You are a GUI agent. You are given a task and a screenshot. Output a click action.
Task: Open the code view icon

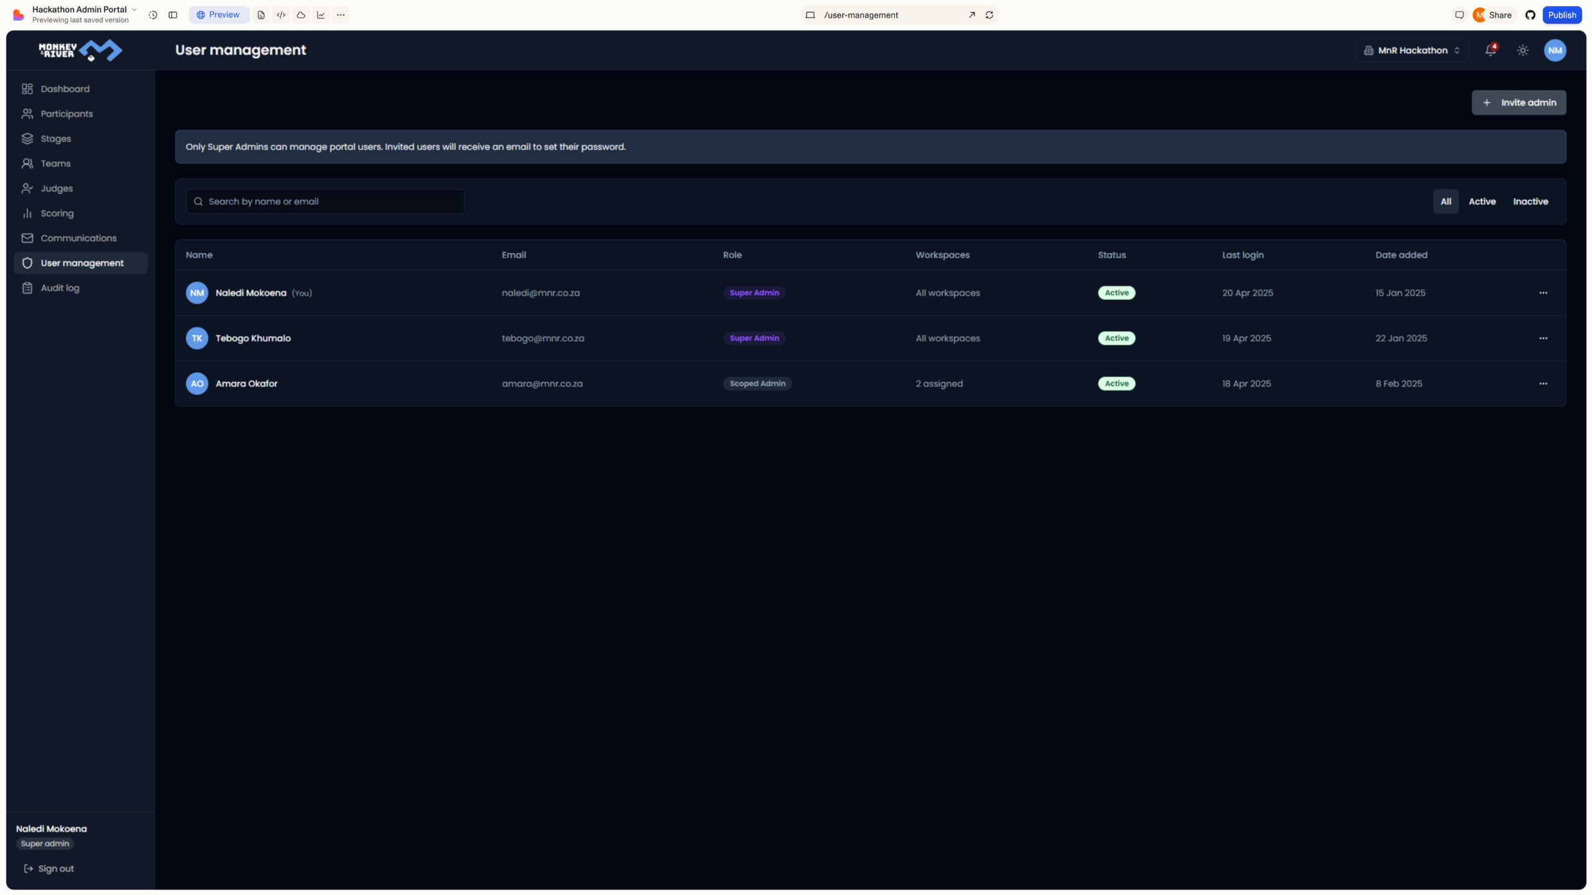(281, 15)
